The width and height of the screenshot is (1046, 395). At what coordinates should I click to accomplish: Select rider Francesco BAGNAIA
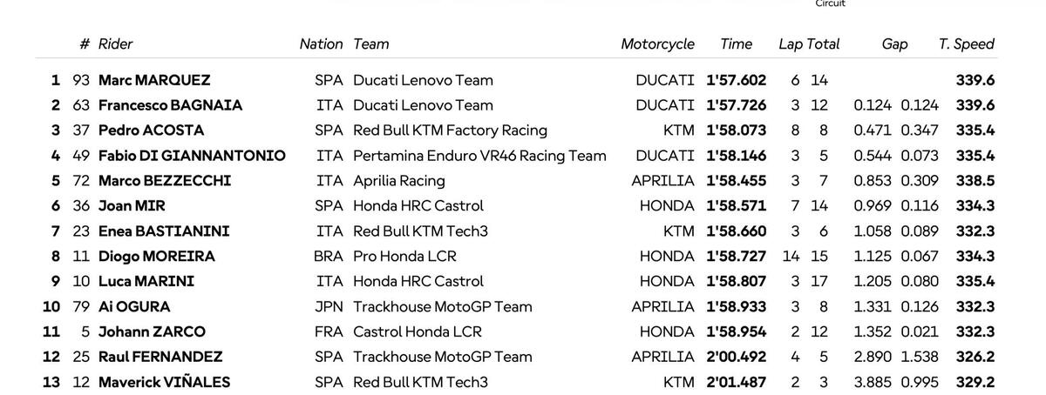(170, 105)
